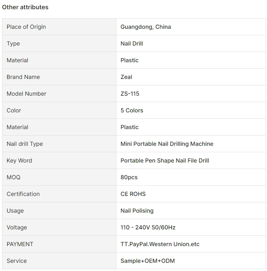The image size is (267, 271).
Task: Click the "Nail Drill" type value
Action: 132,44
